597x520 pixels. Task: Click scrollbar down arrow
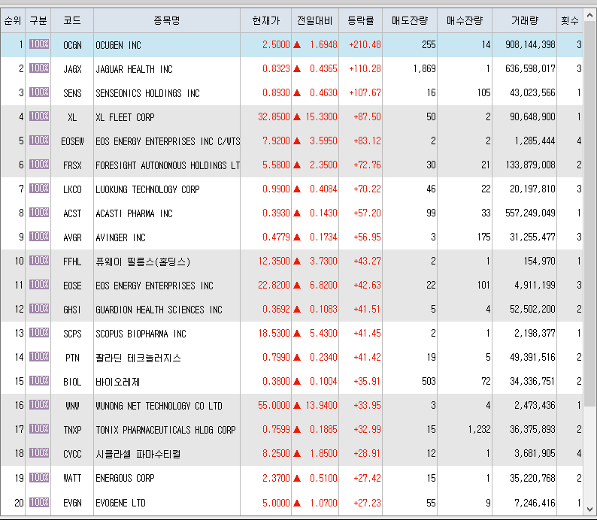(589, 509)
